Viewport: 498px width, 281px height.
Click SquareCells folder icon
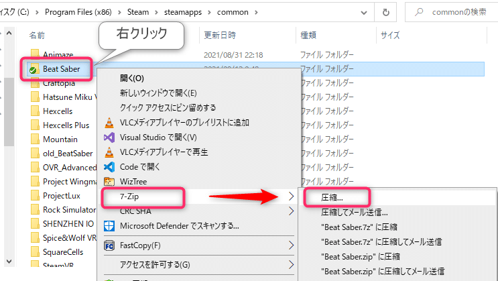[x=35, y=252]
